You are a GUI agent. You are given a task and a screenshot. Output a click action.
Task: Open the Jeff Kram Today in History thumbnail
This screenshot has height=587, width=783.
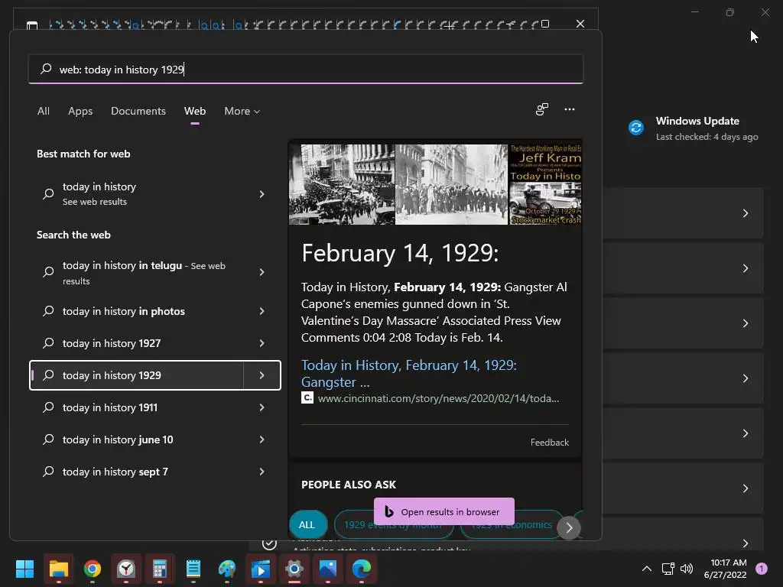click(x=545, y=184)
